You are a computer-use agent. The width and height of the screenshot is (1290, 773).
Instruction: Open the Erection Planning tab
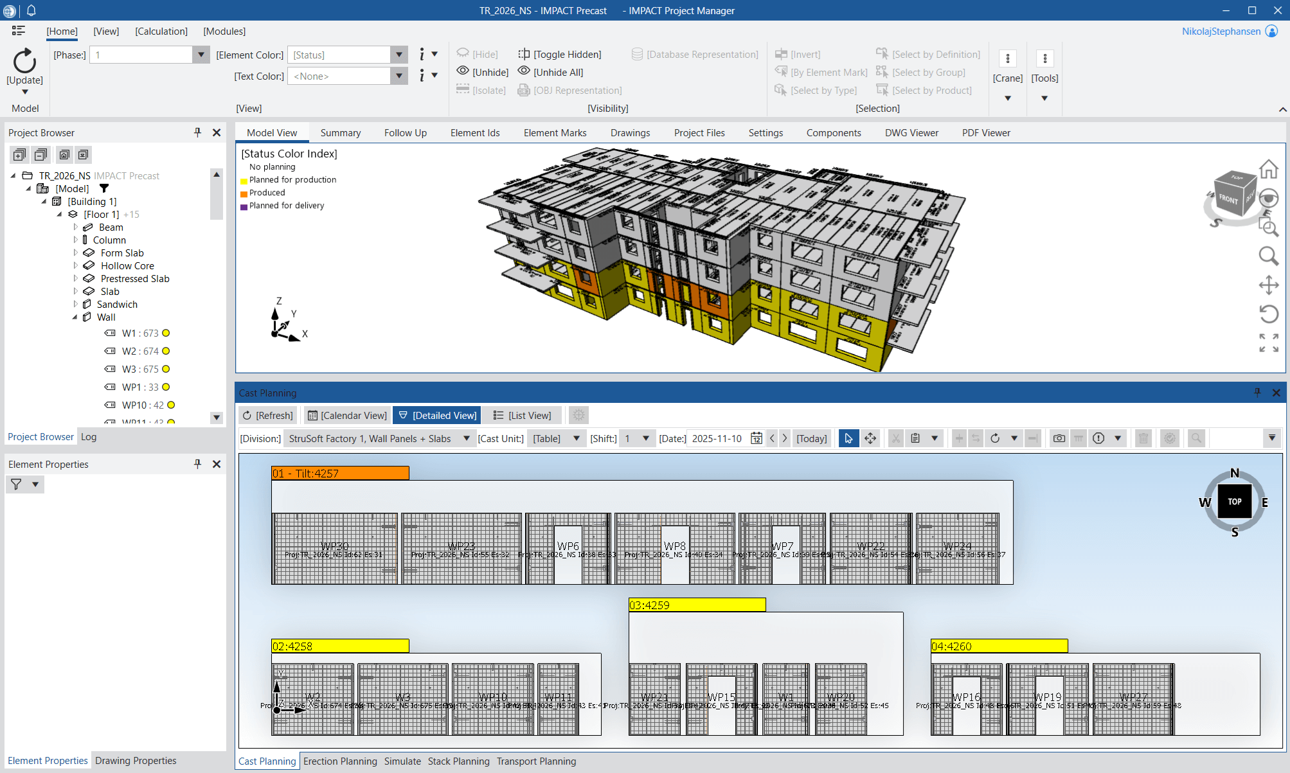coord(340,761)
